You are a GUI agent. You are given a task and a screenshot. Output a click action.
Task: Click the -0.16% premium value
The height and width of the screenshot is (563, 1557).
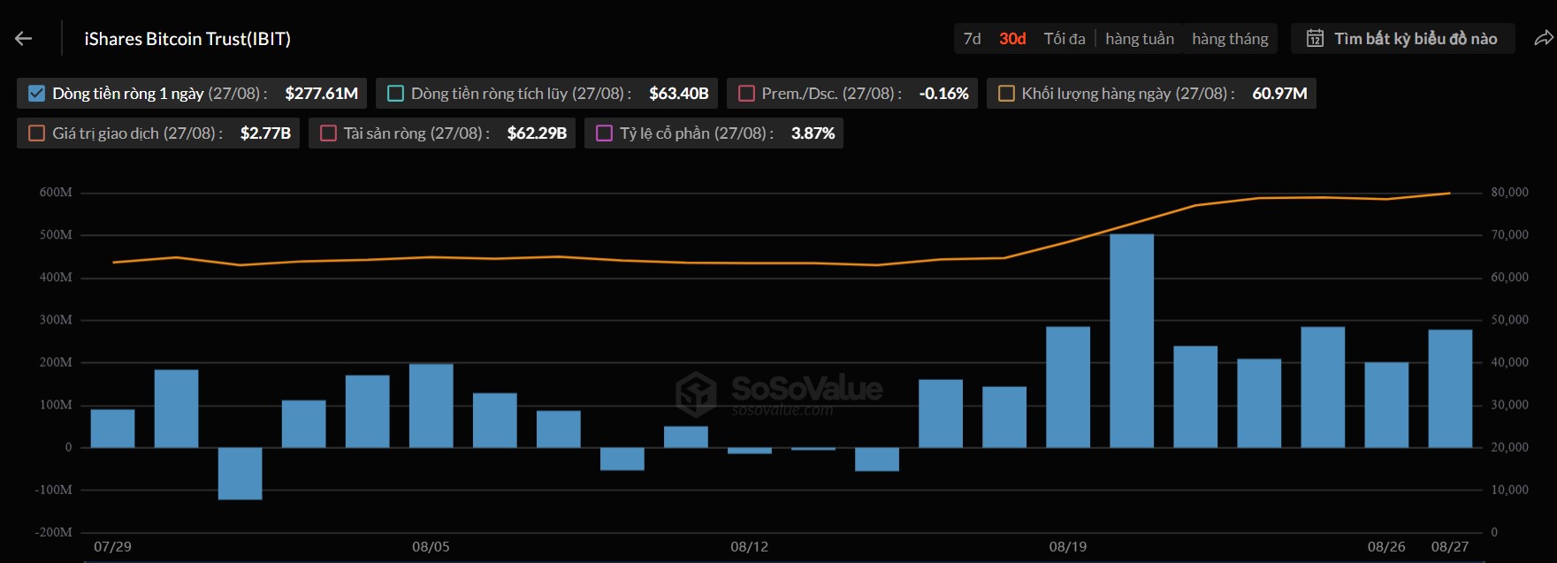pos(943,93)
